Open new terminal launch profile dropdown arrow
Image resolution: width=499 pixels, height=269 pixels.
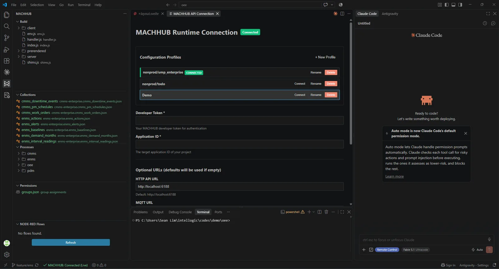click(x=313, y=212)
